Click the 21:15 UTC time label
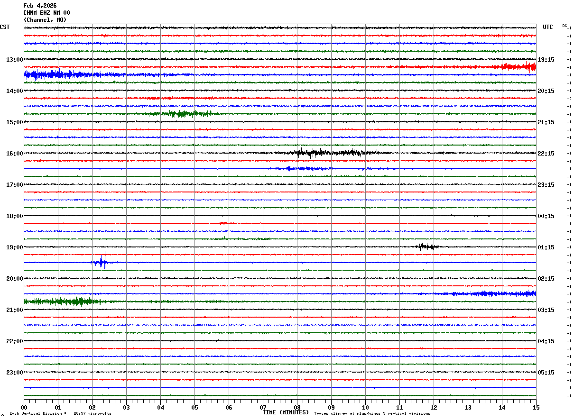 pyautogui.click(x=546, y=122)
